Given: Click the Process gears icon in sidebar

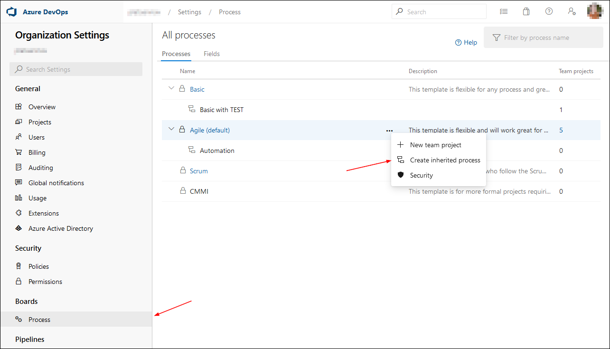Looking at the screenshot, I should click(x=19, y=320).
